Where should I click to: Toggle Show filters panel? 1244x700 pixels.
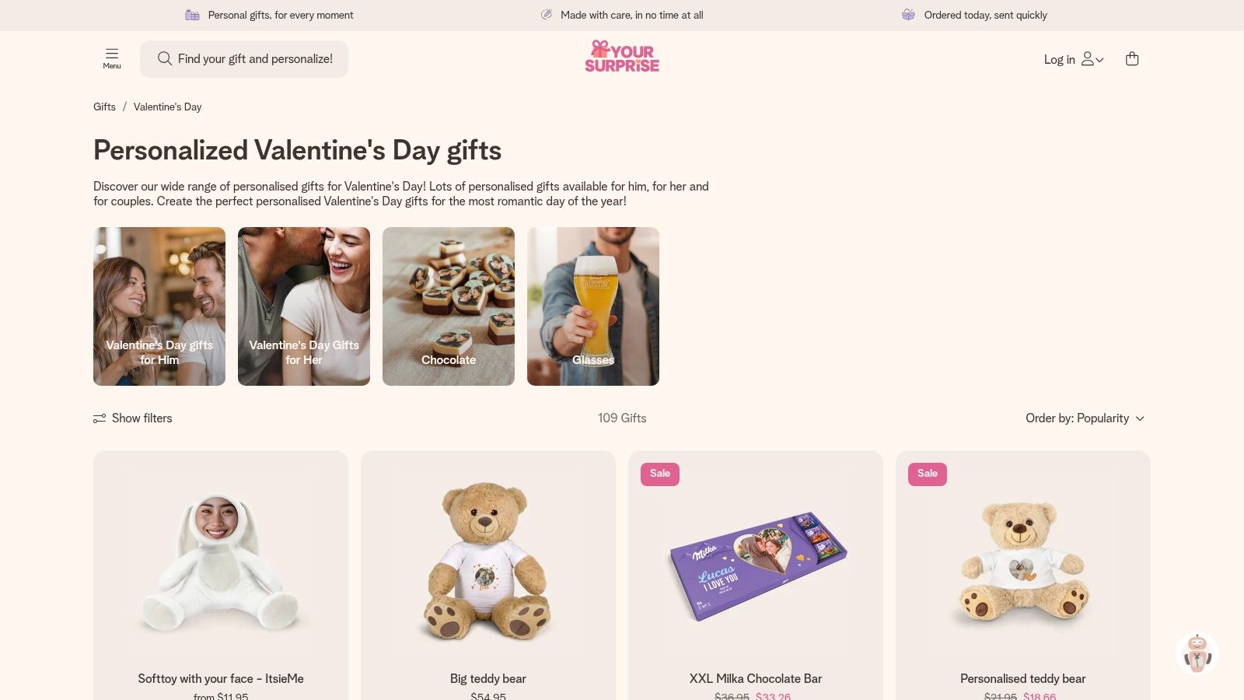(133, 418)
